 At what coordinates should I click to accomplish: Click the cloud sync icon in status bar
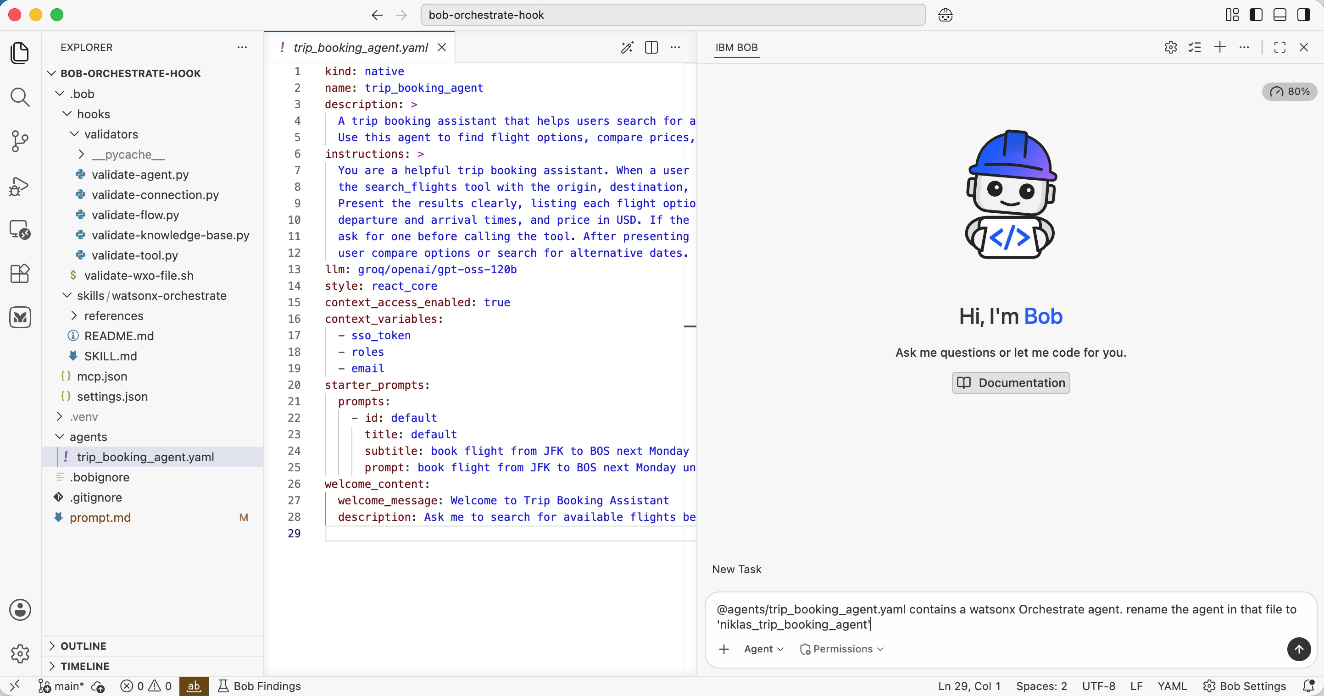pyautogui.click(x=98, y=686)
